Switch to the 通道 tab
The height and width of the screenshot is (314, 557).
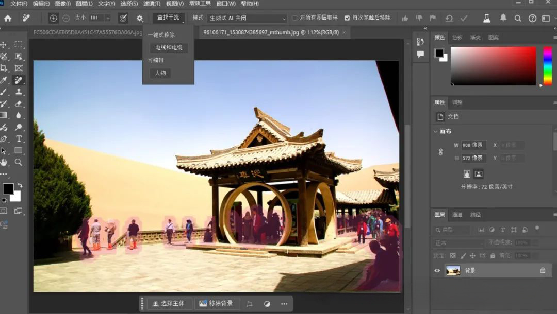click(457, 215)
